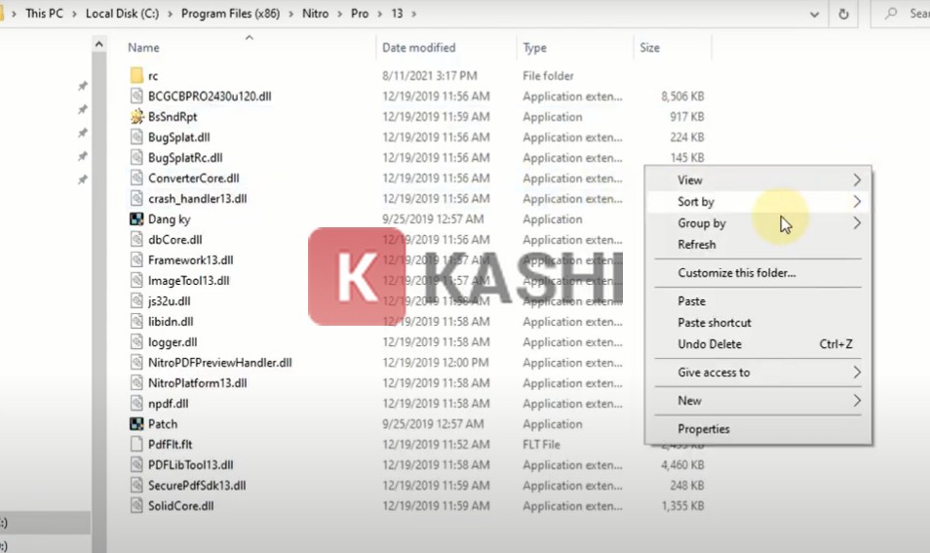Screen dimensions: 930x553
Task: Click the 1,355 KB size cell
Action: 682,505
